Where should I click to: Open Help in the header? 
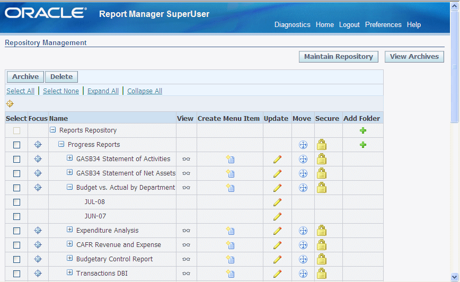(414, 25)
